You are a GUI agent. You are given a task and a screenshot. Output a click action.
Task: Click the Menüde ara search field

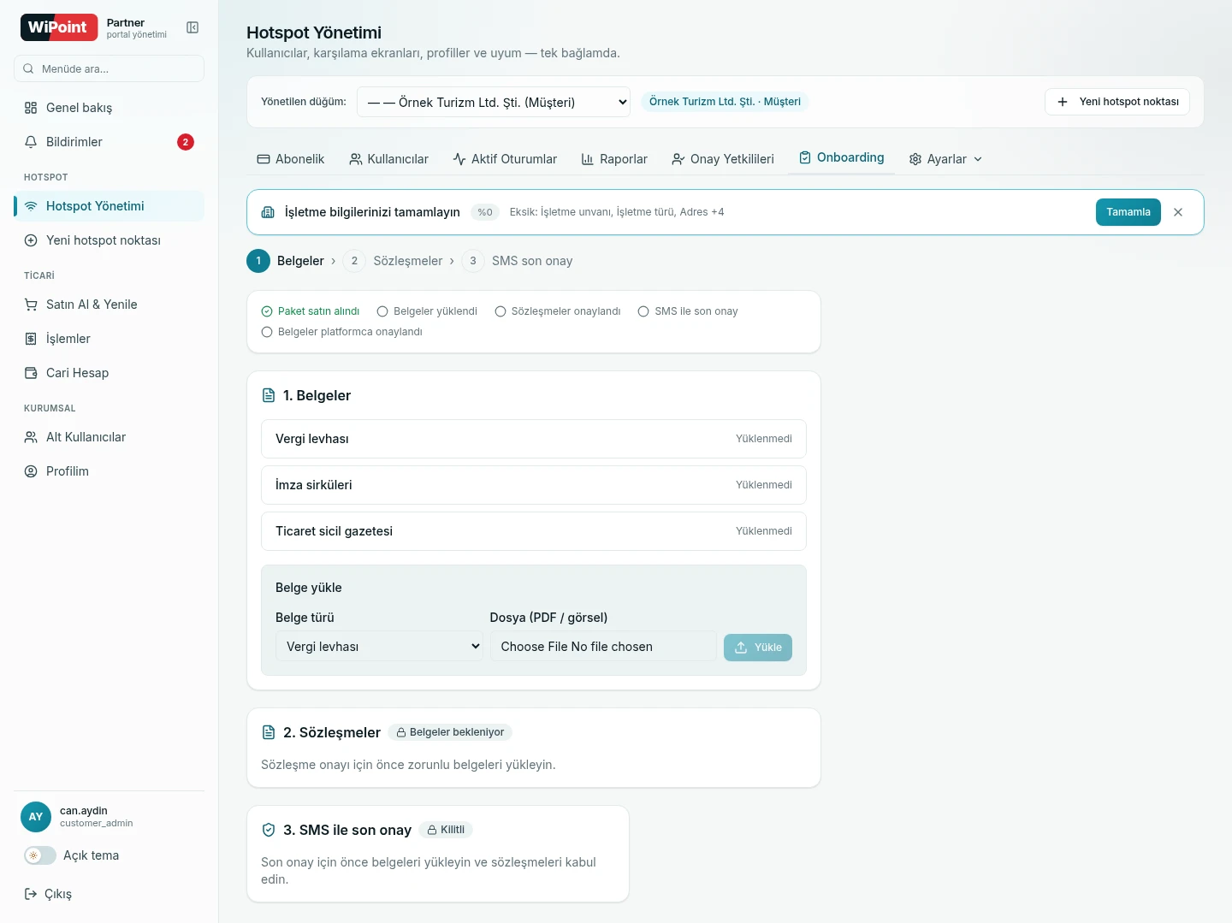pos(109,68)
